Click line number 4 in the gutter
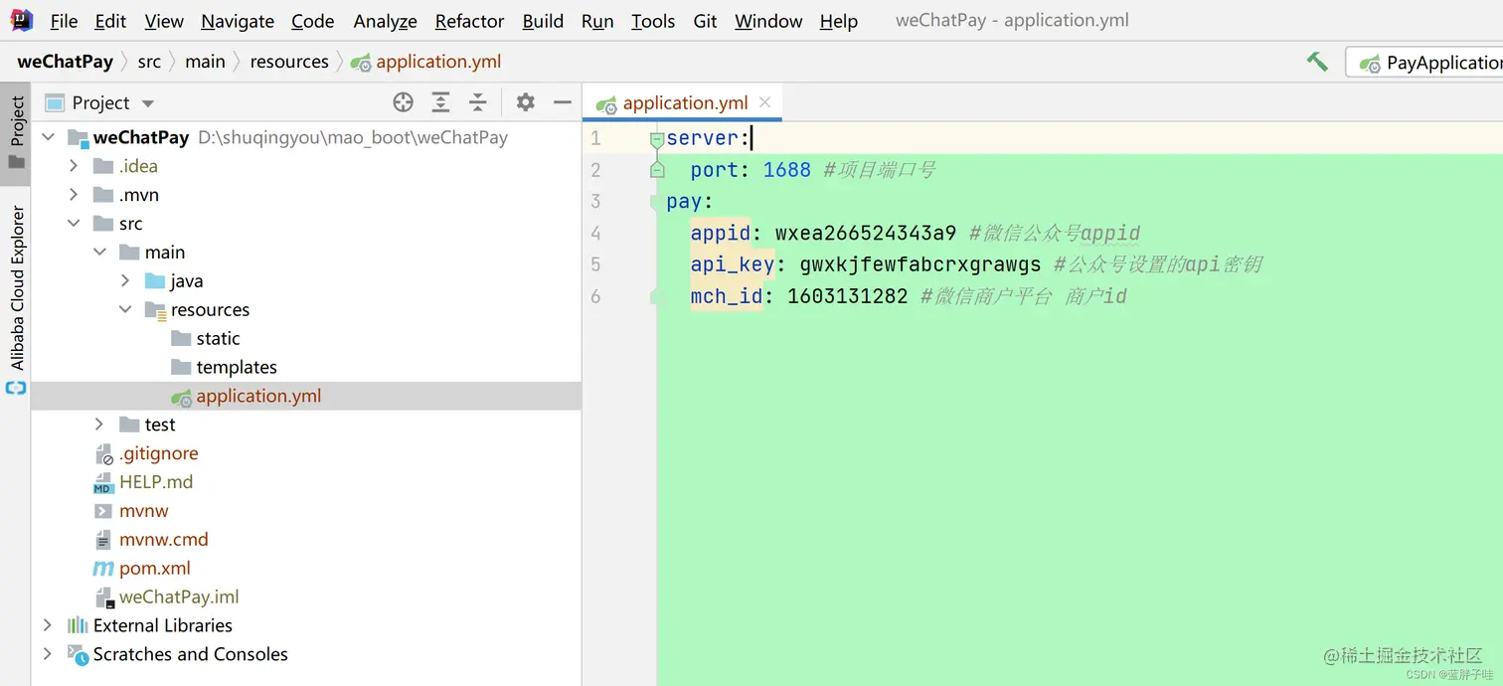 coord(595,234)
